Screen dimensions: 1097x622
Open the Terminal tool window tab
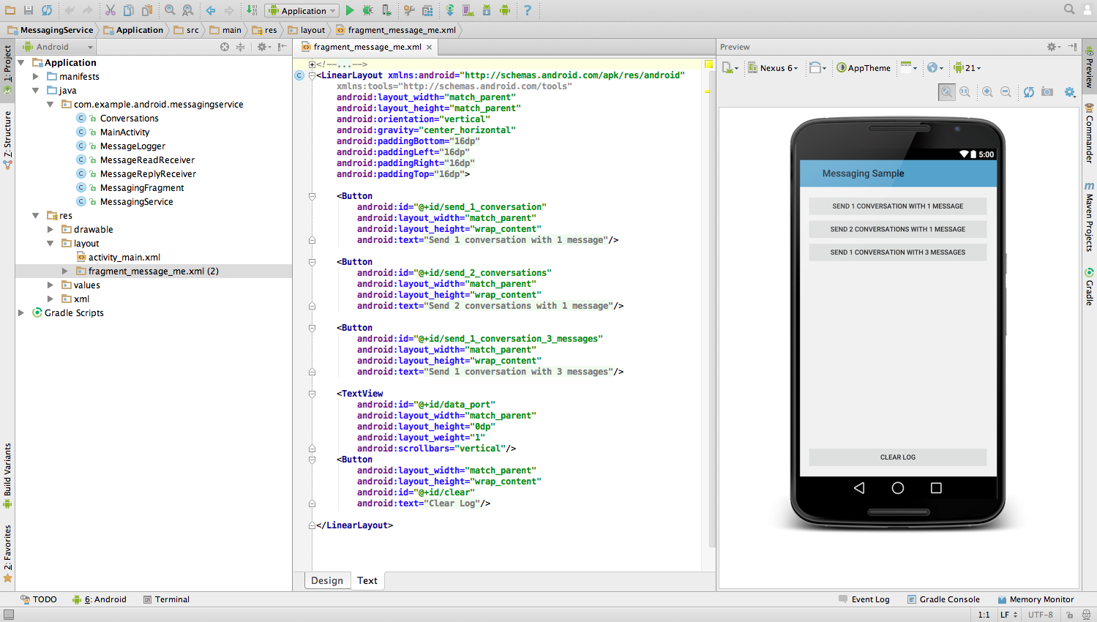pyautogui.click(x=166, y=599)
